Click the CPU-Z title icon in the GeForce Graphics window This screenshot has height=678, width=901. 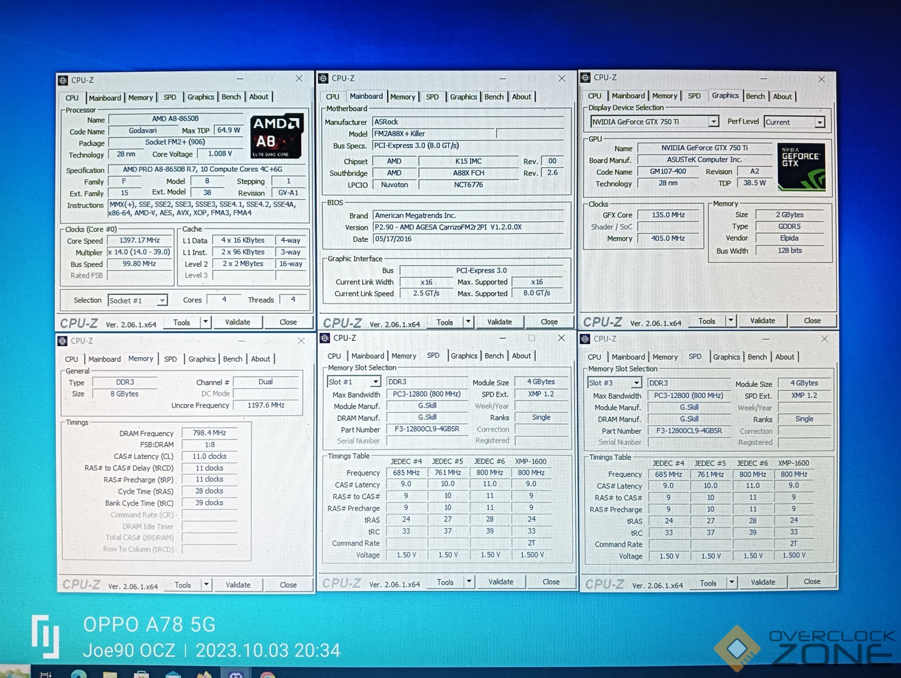(x=586, y=77)
